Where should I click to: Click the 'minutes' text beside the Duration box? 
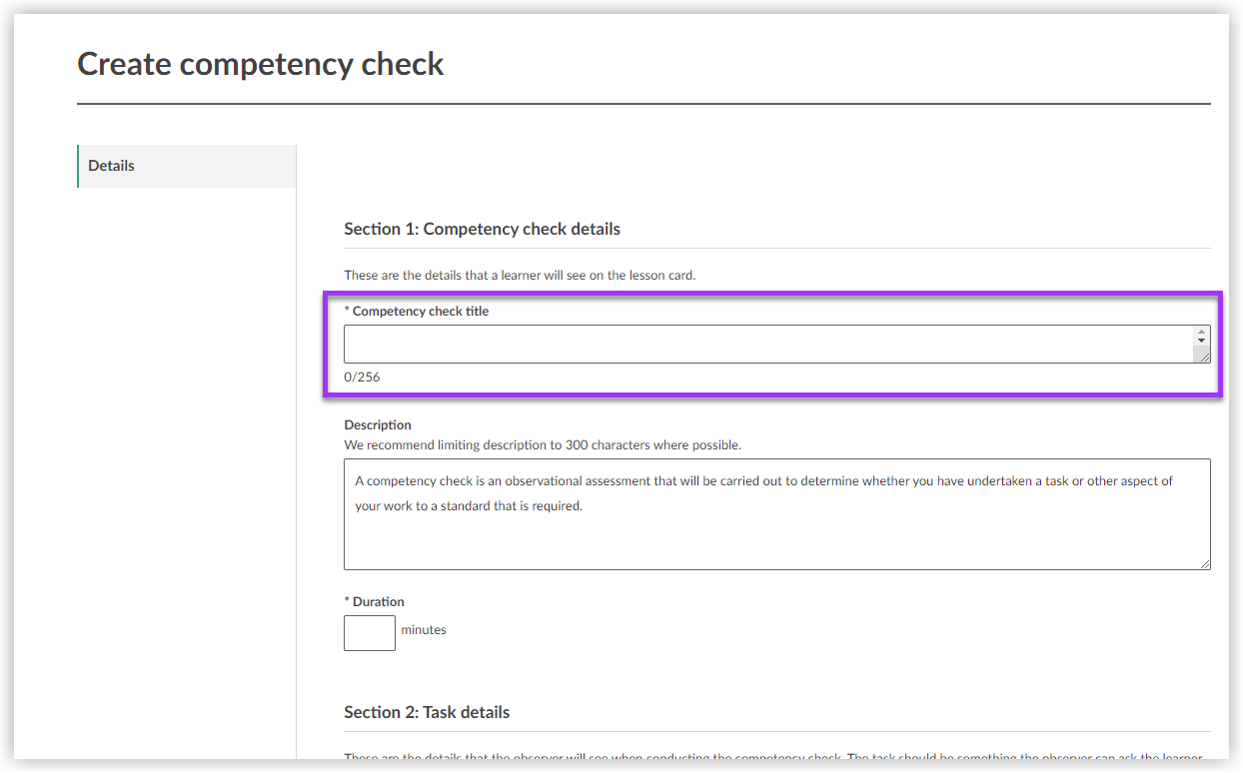pyautogui.click(x=424, y=630)
